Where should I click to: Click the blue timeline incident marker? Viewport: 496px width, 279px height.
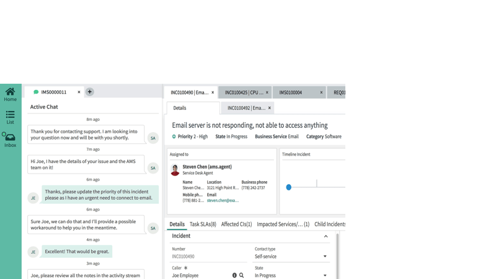[289, 187]
